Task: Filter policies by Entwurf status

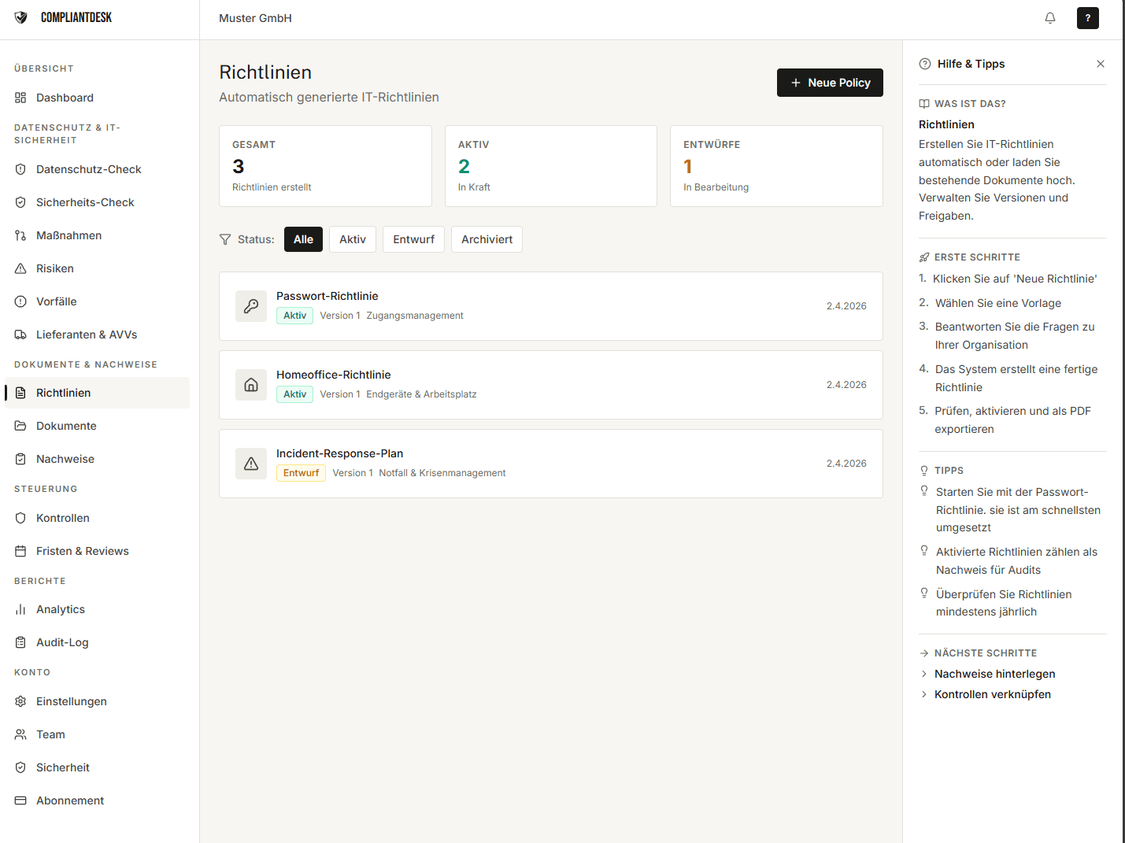Action: [x=413, y=239]
